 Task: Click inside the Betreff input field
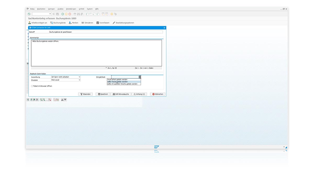pos(105,32)
